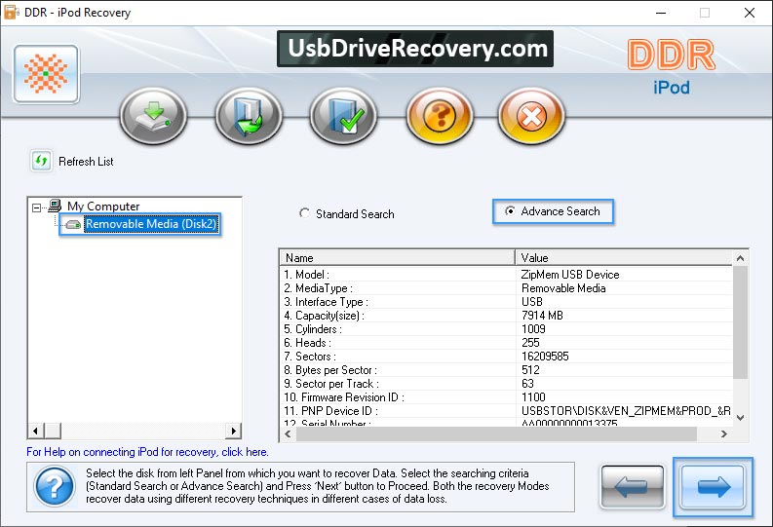
Task: Click the USBSTOR\DISK&VEN_ZIPMEM value cell
Action: click(626, 411)
